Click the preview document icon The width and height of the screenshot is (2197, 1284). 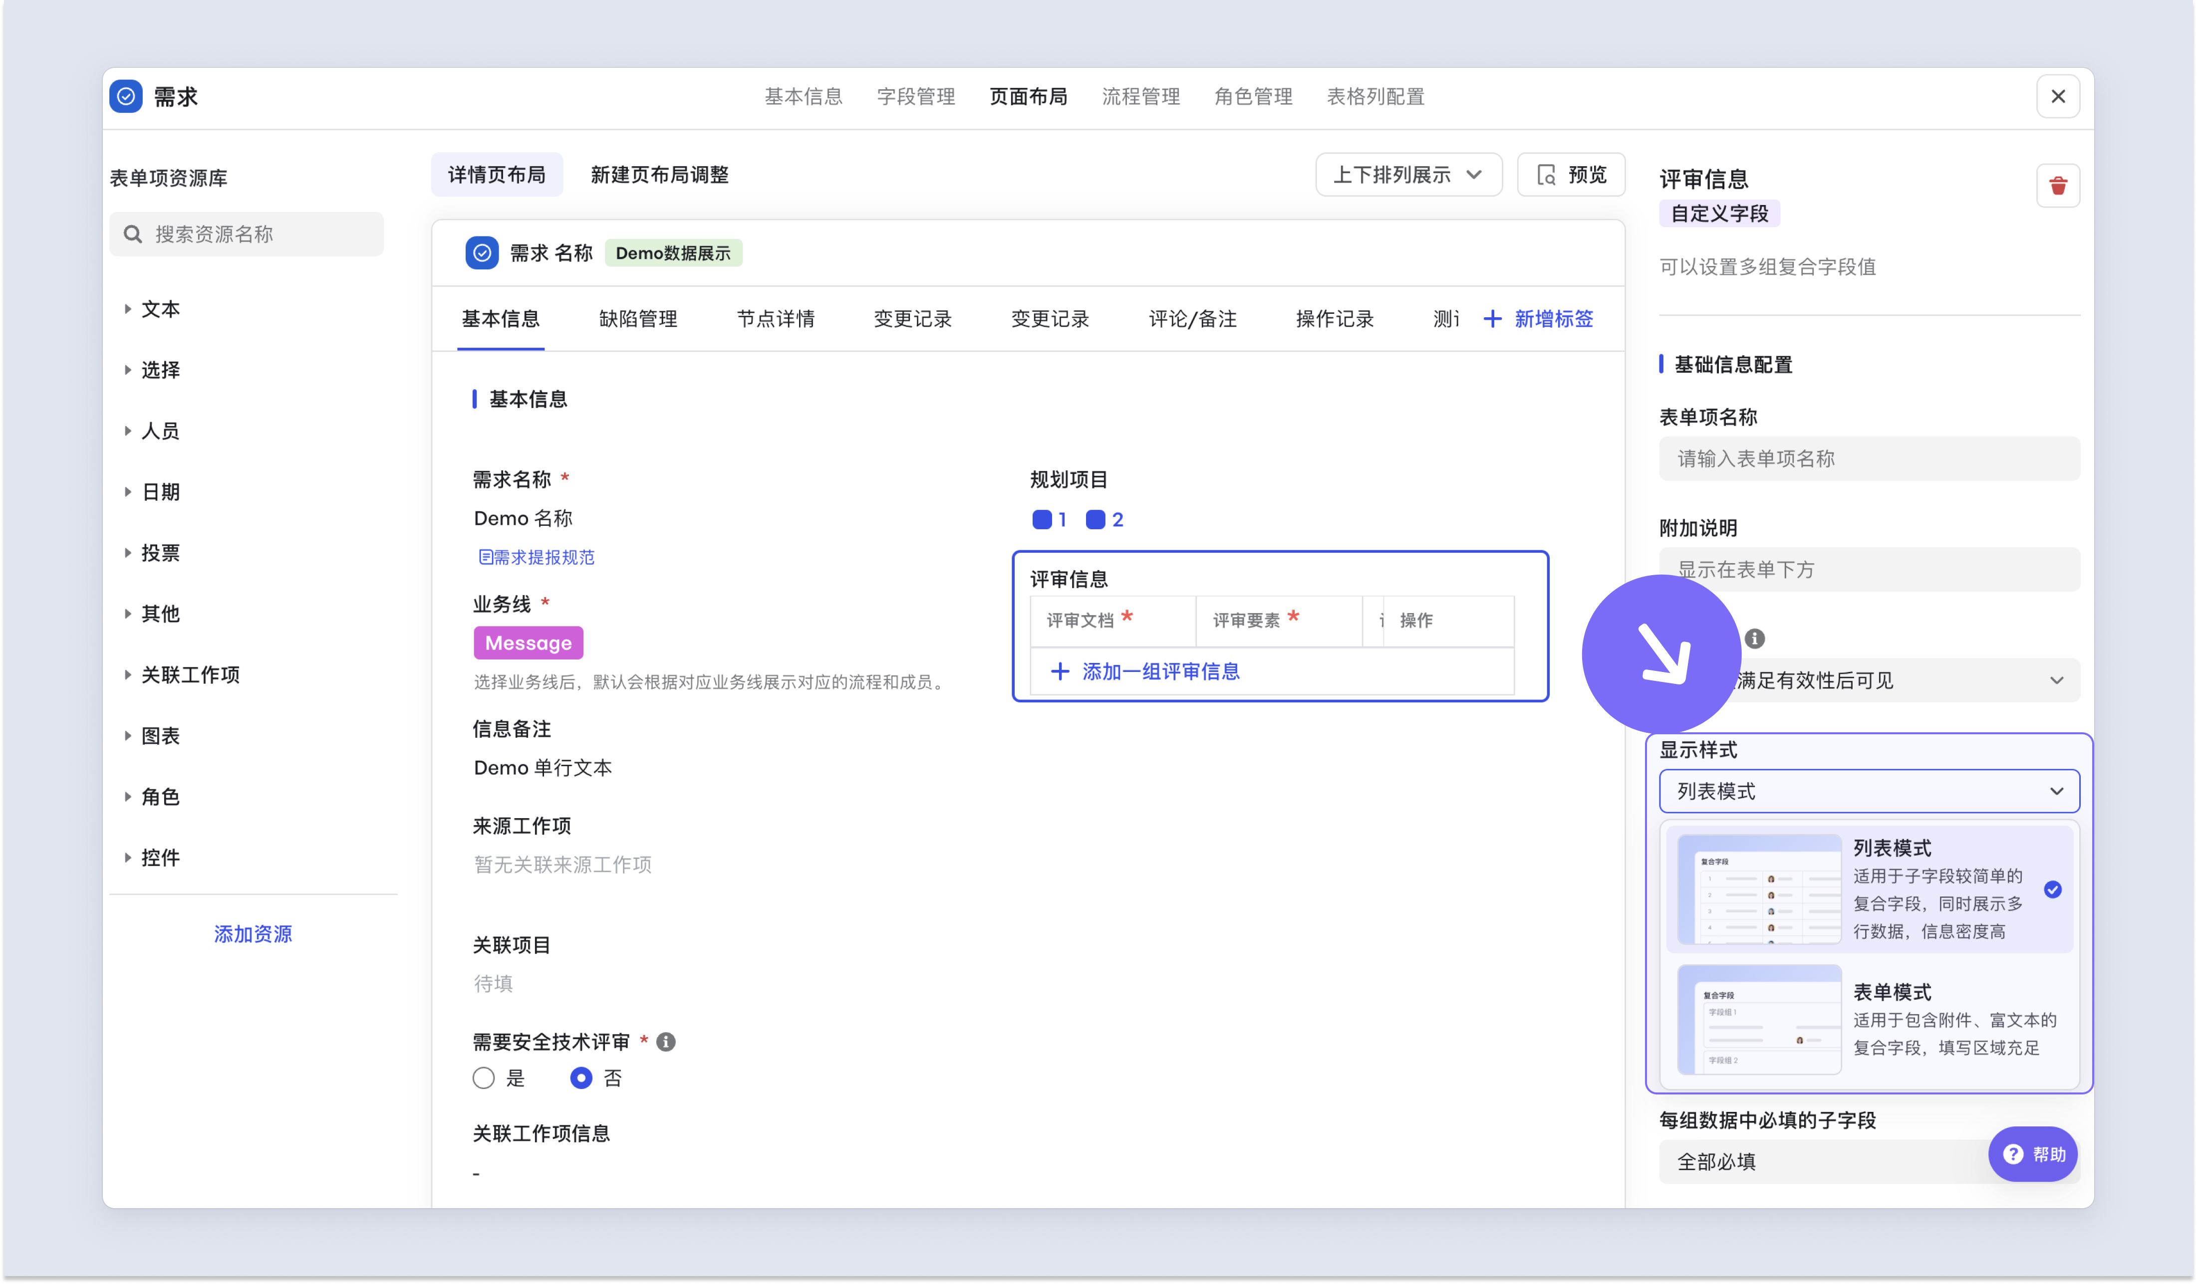pyautogui.click(x=1546, y=175)
